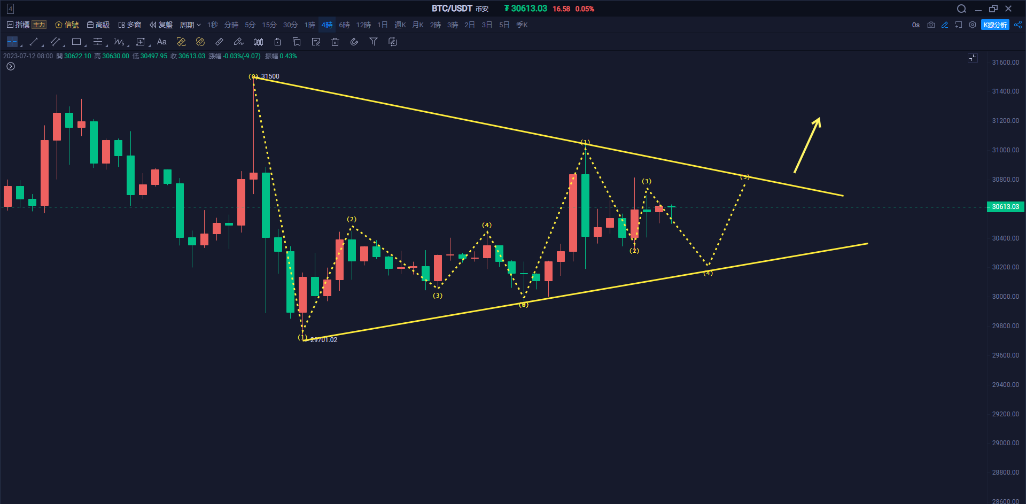Click the K線分析 button

[995, 25]
